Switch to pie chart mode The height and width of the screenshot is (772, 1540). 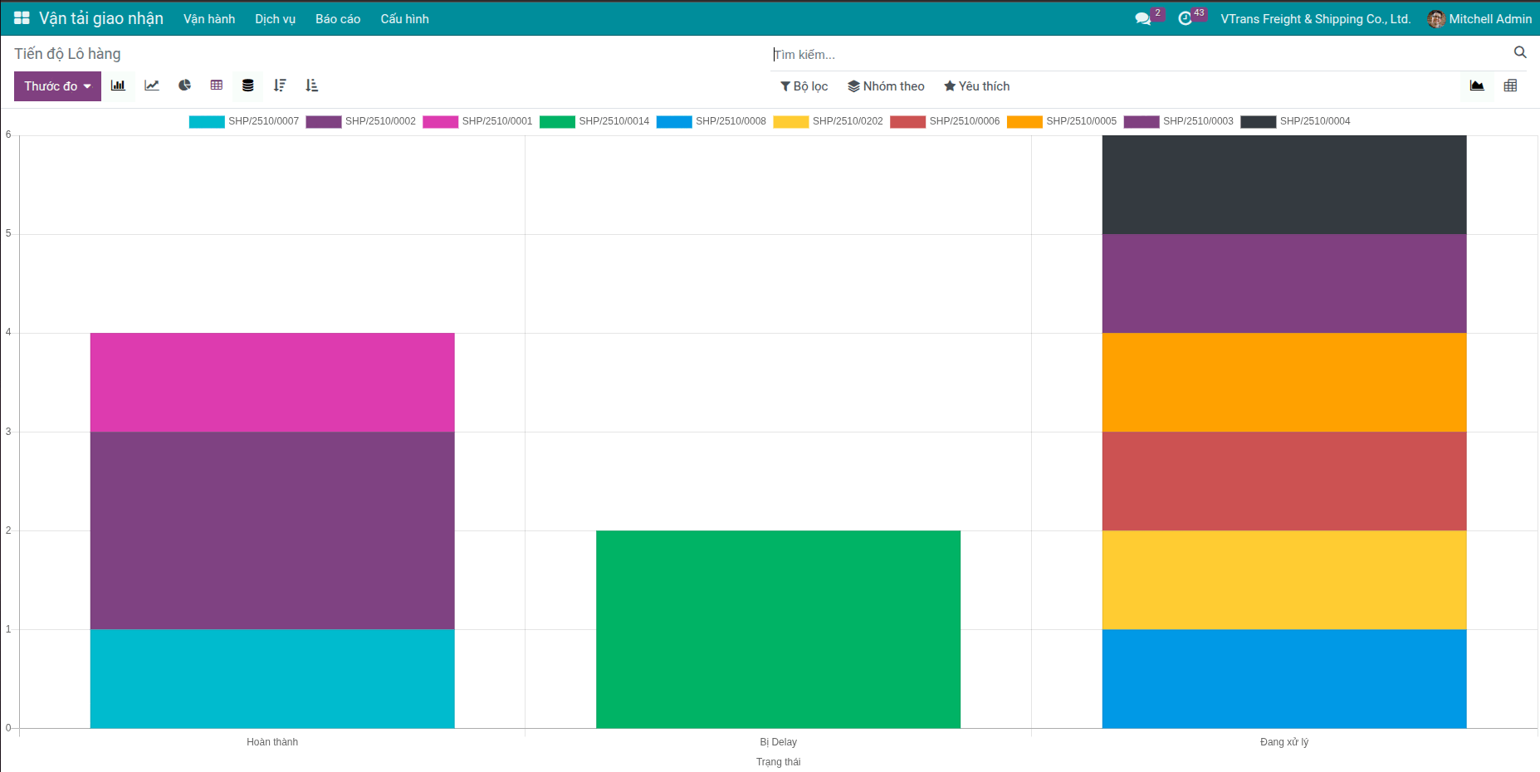point(184,86)
